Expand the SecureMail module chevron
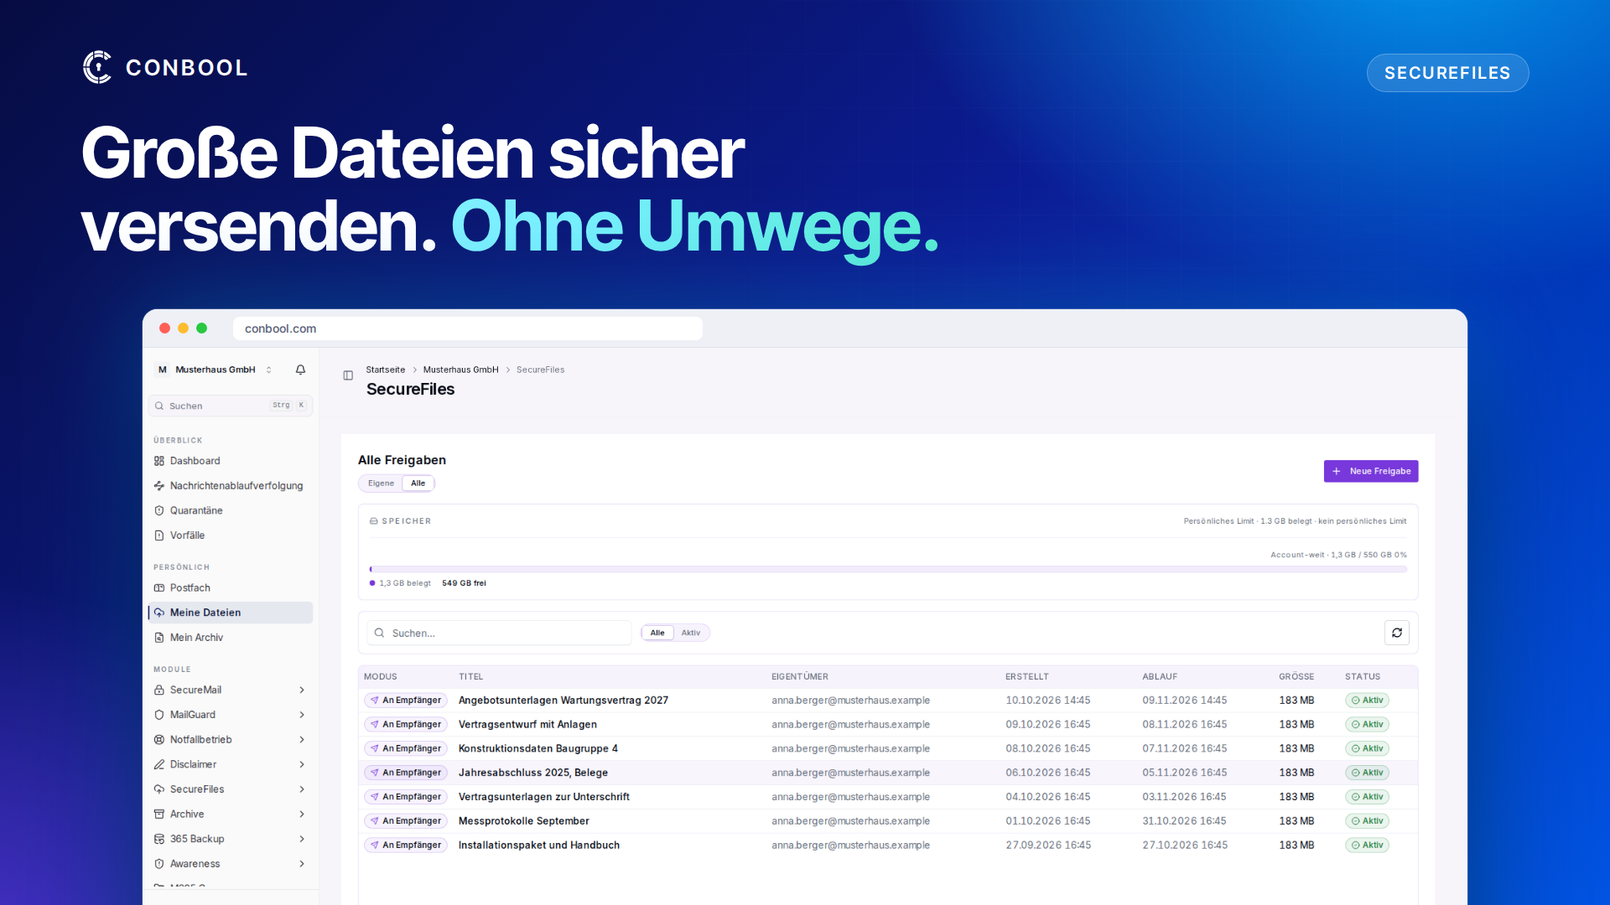Image resolution: width=1610 pixels, height=905 pixels. click(302, 690)
